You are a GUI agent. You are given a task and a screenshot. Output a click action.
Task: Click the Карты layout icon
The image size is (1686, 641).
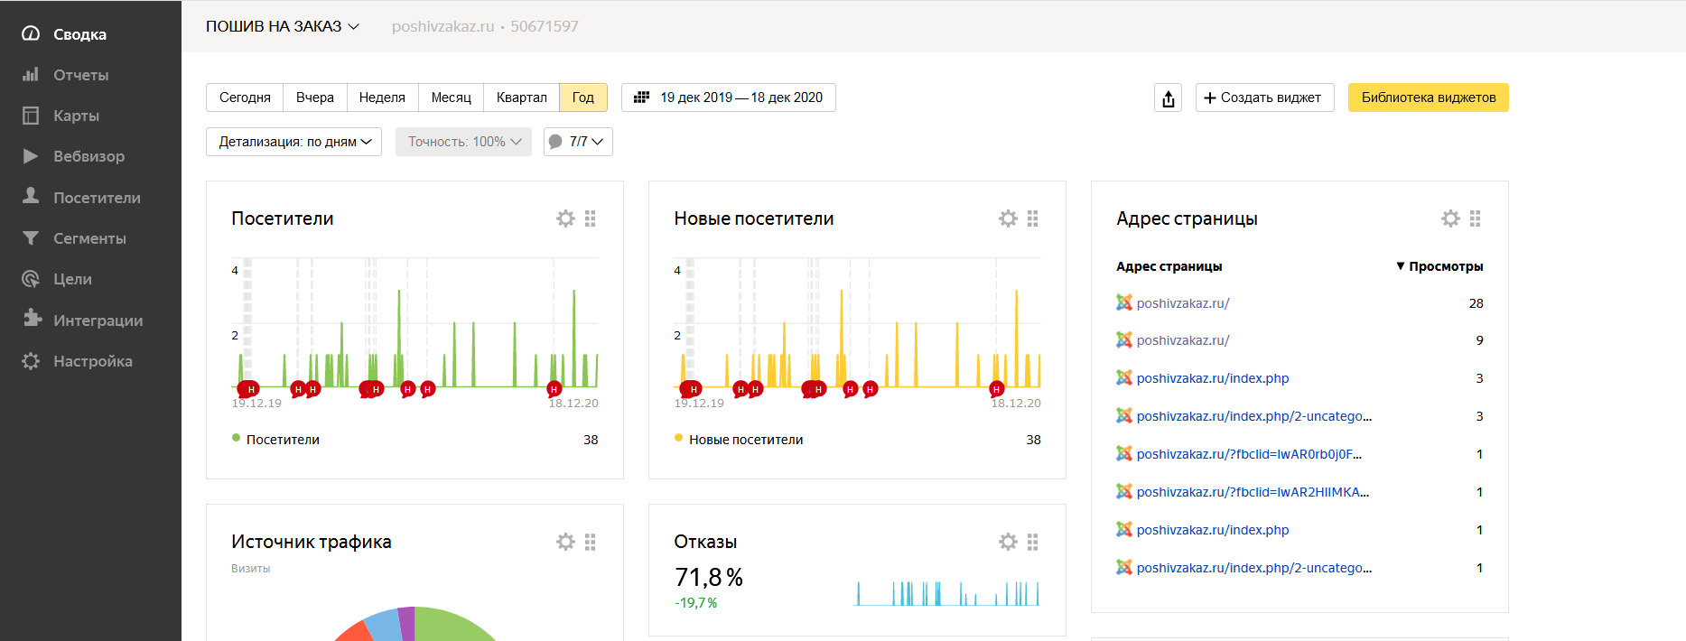(31, 116)
